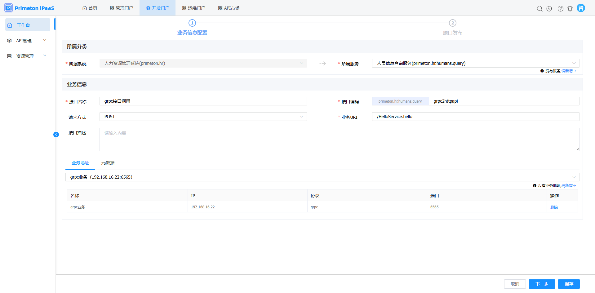Image resolution: width=595 pixels, height=293 pixels.
Task: Open the 运维门户 top menu
Action: pos(193,8)
